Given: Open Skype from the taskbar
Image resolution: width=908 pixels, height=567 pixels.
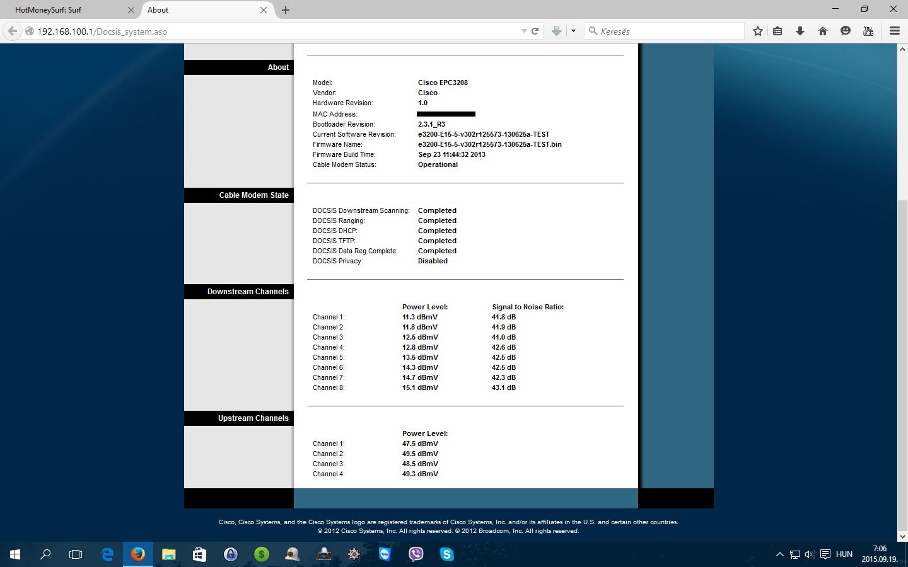Looking at the screenshot, I should [447, 554].
